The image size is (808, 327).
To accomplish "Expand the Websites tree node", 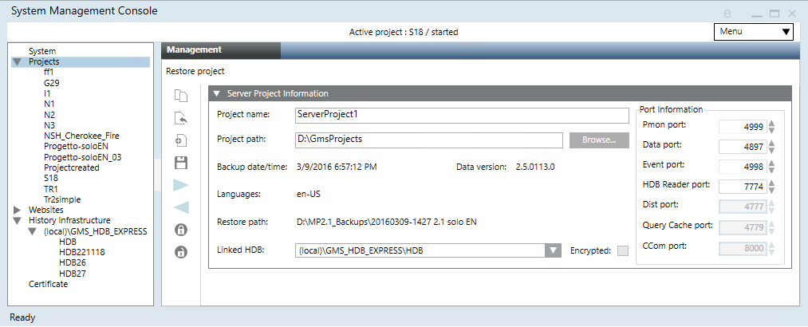I will 17,211.
